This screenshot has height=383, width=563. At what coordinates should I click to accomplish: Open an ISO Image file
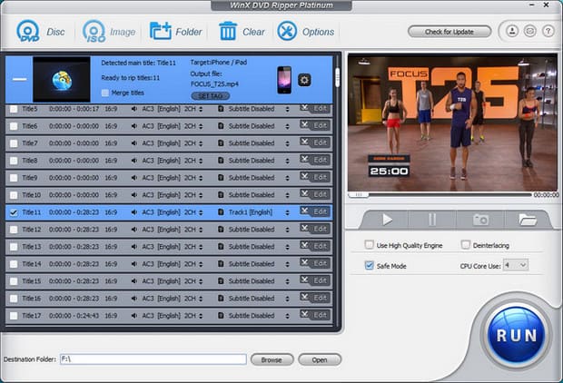tap(94, 32)
